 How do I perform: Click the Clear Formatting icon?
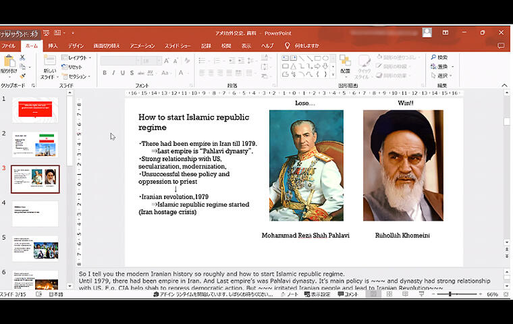187,61
